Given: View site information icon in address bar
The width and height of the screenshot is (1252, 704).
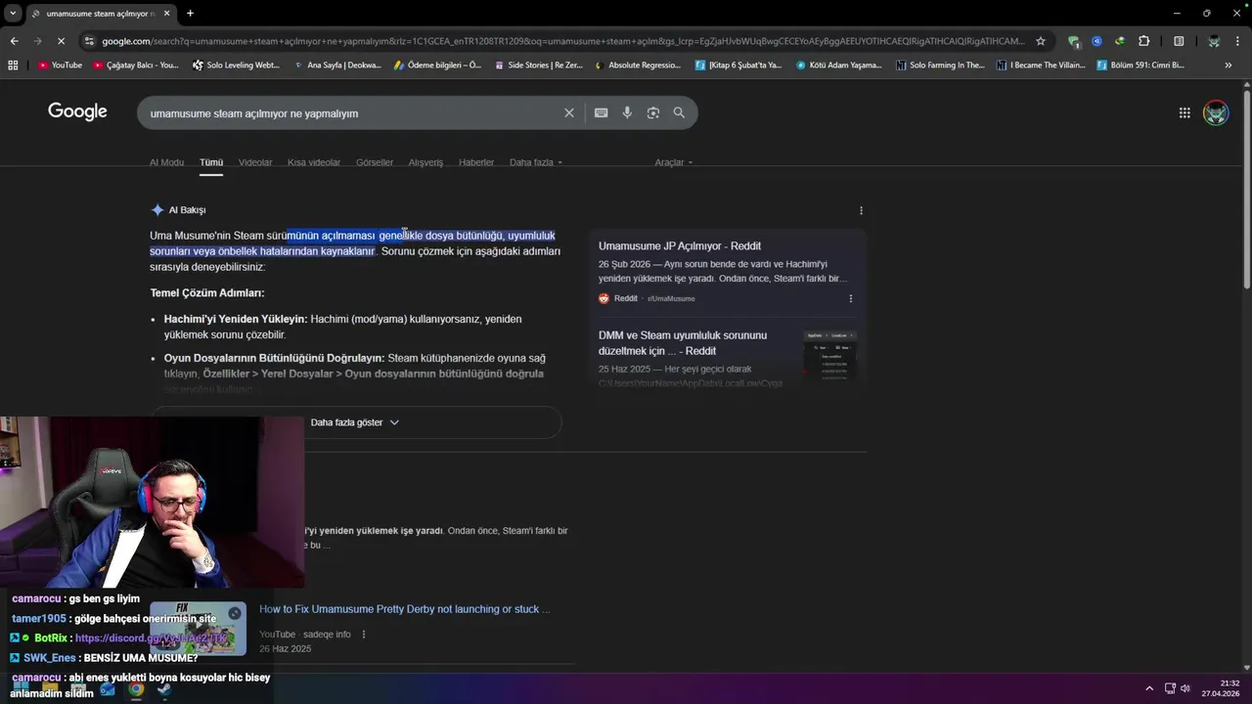Looking at the screenshot, I should [89, 41].
